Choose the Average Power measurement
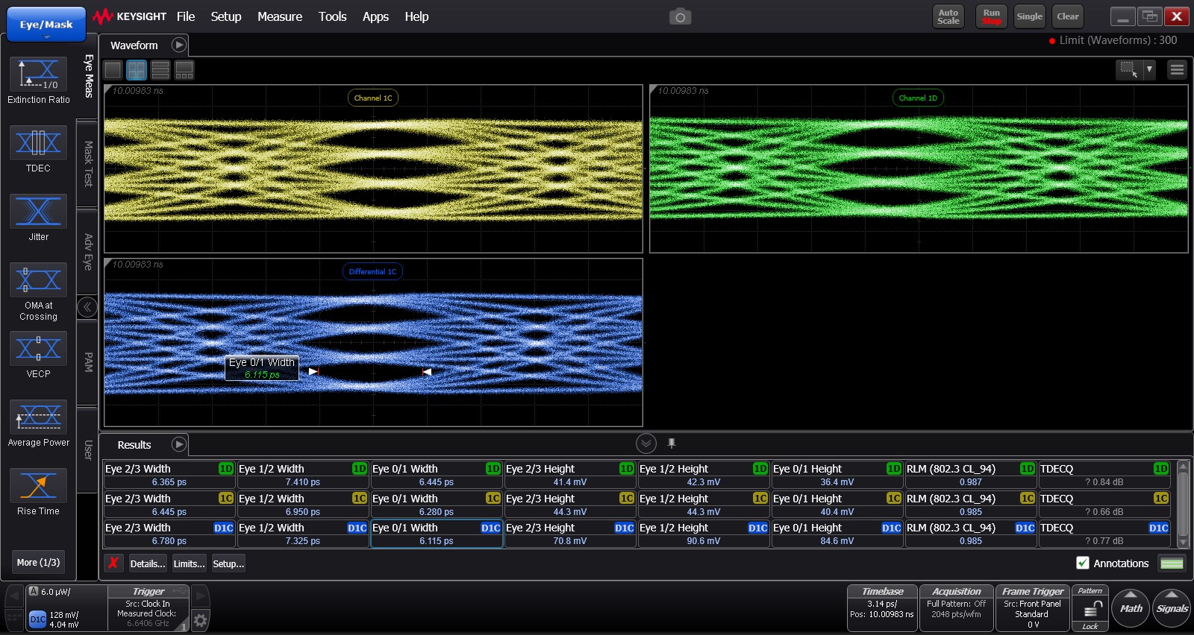1194x635 pixels. tap(38, 417)
